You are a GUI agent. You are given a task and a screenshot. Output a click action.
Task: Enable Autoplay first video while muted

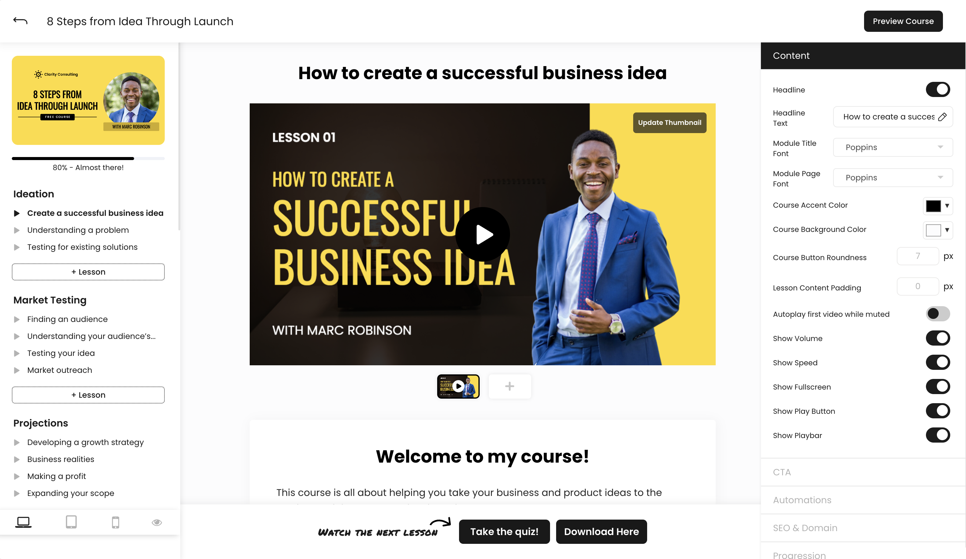938,313
